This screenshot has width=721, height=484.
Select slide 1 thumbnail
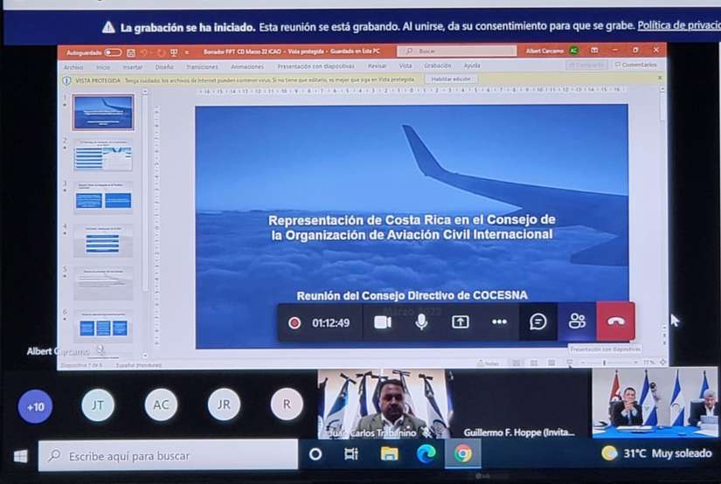103,112
